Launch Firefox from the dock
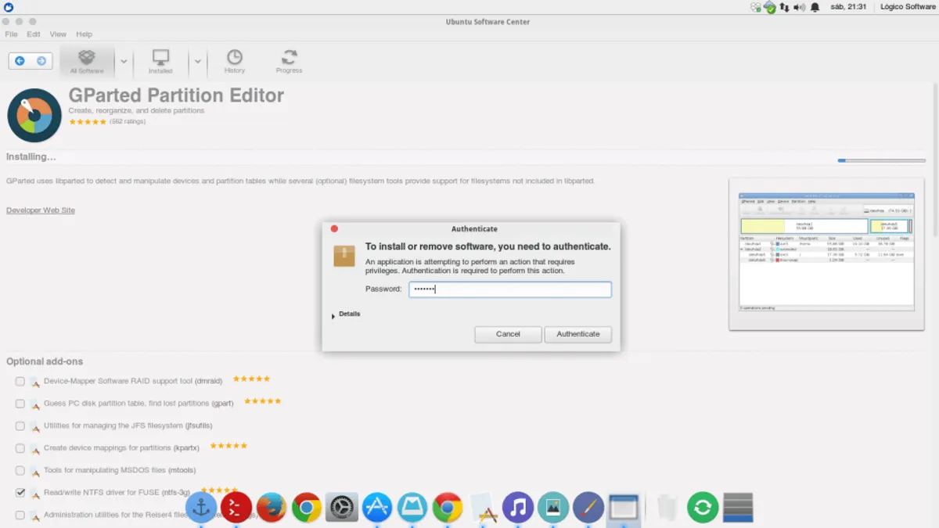This screenshot has height=528, width=939. coord(271,508)
